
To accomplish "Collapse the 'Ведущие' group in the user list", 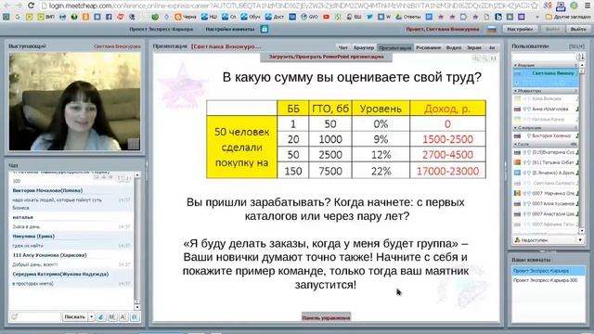I will pos(516,66).
